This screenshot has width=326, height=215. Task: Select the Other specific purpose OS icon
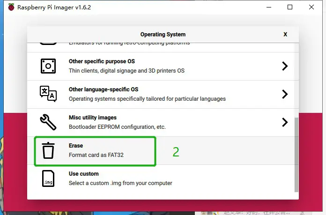tap(48, 66)
